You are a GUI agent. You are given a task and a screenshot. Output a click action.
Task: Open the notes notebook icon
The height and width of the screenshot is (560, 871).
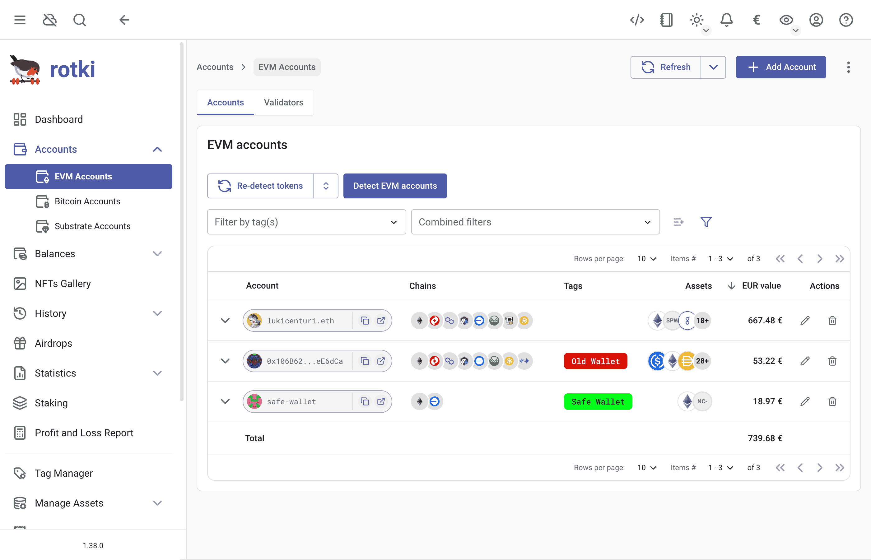(667, 20)
